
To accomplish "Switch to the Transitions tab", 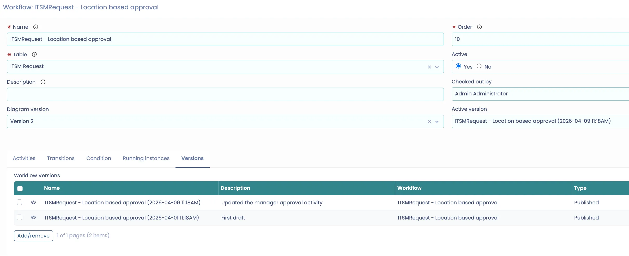I will coord(61,158).
